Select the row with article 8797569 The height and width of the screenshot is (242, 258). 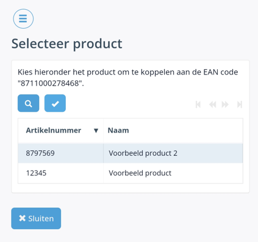coord(131,153)
